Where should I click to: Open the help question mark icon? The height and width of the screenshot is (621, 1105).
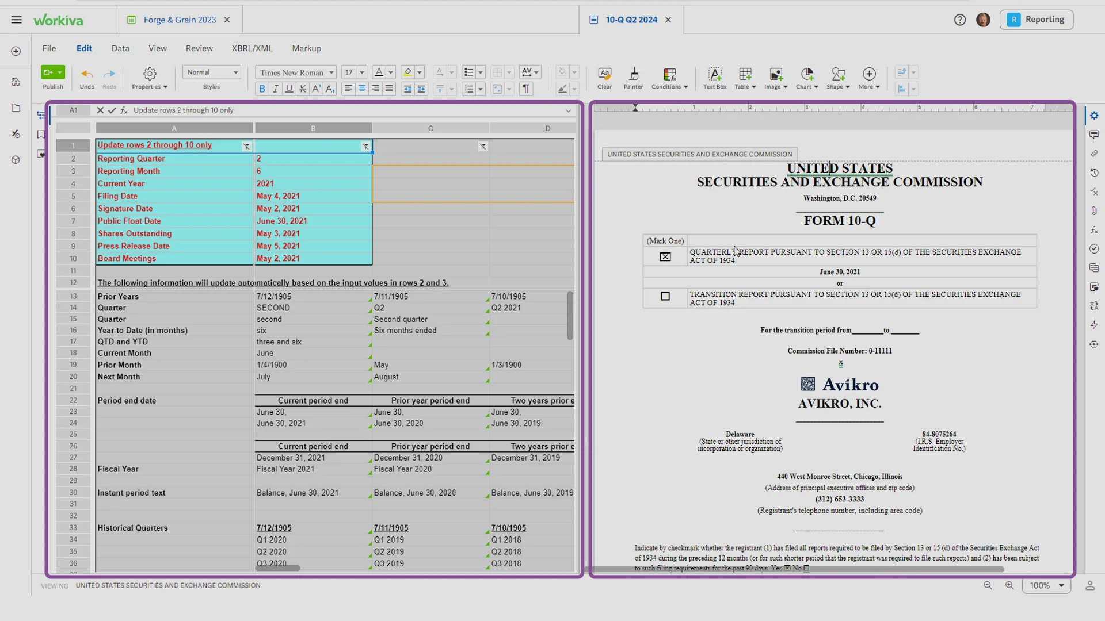959,20
